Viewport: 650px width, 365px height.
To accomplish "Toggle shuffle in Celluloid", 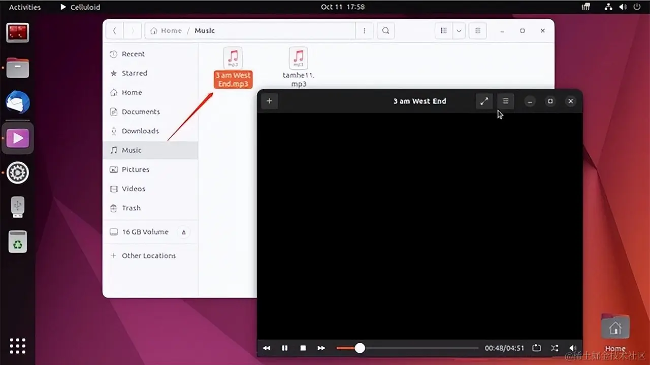I will pyautogui.click(x=555, y=348).
